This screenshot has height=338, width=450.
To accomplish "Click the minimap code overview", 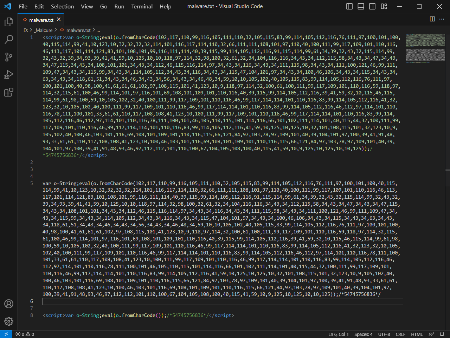I will [425, 48].
